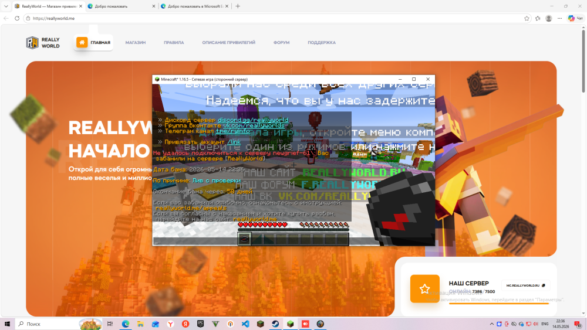This screenshot has width=587, height=330.
Task: Open the Форум menu item
Action: 282,43
